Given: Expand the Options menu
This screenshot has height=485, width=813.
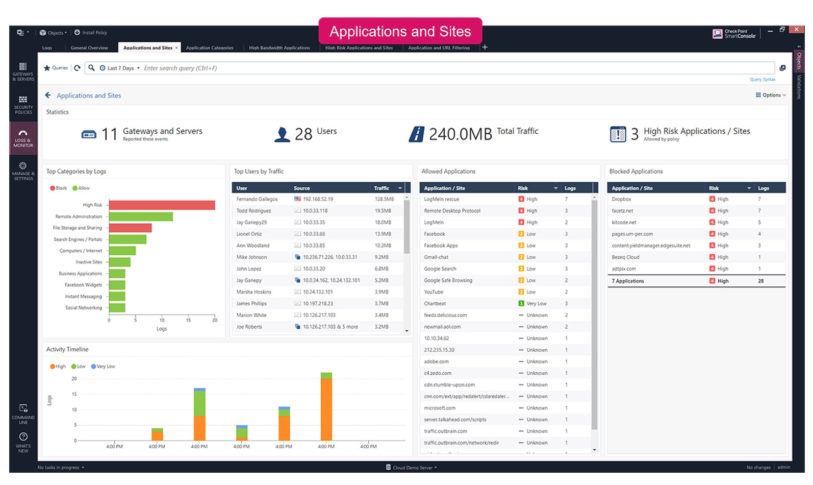Looking at the screenshot, I should click(x=770, y=95).
